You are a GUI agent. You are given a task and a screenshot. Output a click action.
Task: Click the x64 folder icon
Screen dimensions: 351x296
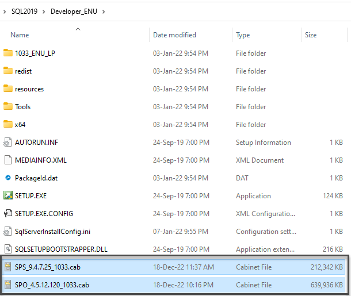[x=8, y=124]
